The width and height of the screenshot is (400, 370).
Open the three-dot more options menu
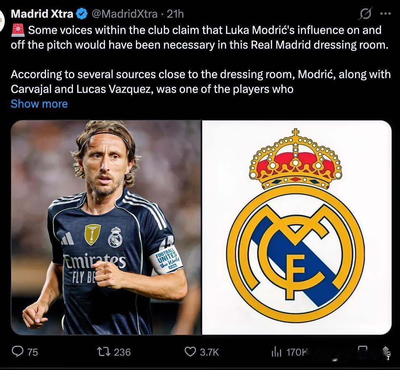[385, 14]
